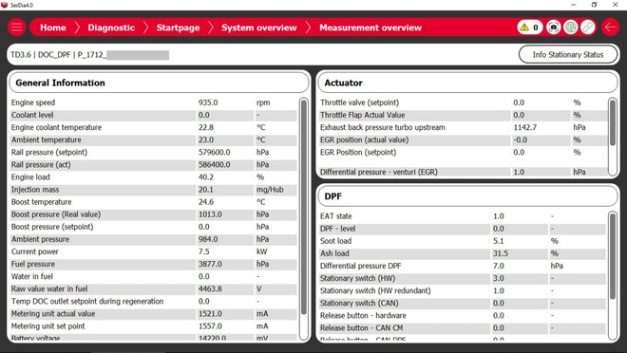Image resolution: width=627 pixels, height=353 pixels.
Task: Click the Actuator panel header
Action: click(467, 83)
